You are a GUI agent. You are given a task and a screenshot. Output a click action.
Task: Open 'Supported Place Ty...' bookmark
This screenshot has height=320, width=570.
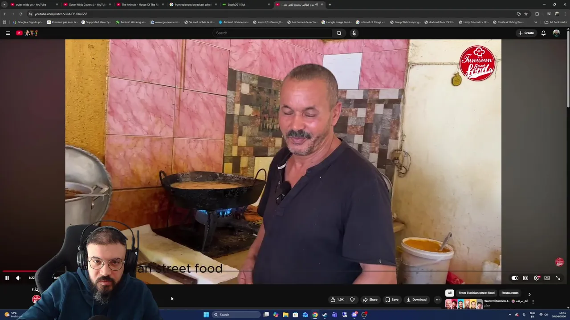click(96, 22)
